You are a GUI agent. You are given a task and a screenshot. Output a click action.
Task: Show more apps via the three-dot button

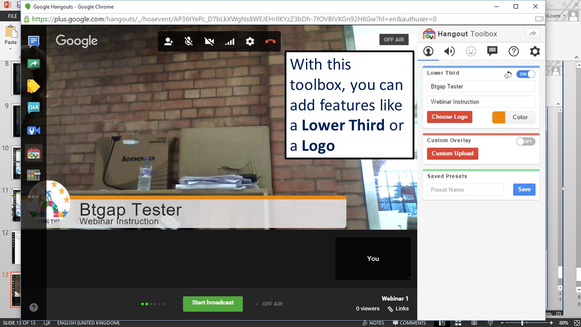click(34, 197)
